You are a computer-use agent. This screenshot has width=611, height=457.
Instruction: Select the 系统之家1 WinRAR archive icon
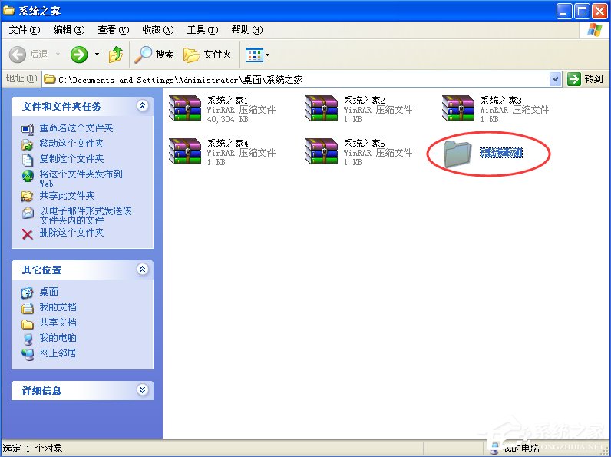point(185,108)
